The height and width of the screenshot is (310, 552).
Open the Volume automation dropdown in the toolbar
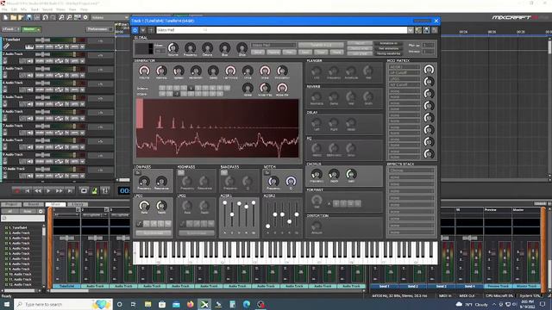pos(110,17)
